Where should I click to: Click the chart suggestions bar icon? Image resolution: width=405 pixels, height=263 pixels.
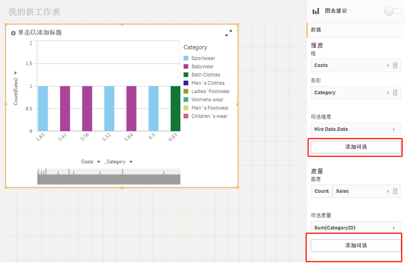[x=316, y=11]
